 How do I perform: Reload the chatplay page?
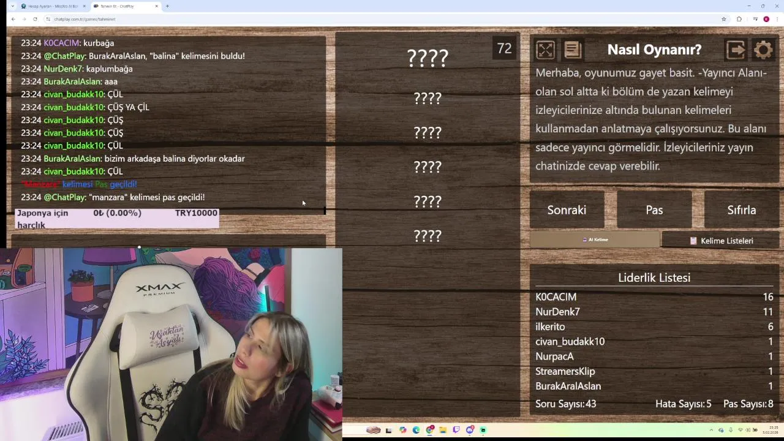point(35,19)
